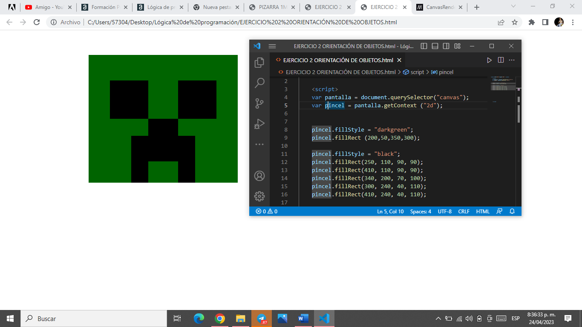Run the HTML file with play icon
The height and width of the screenshot is (327, 582).
[x=489, y=60]
